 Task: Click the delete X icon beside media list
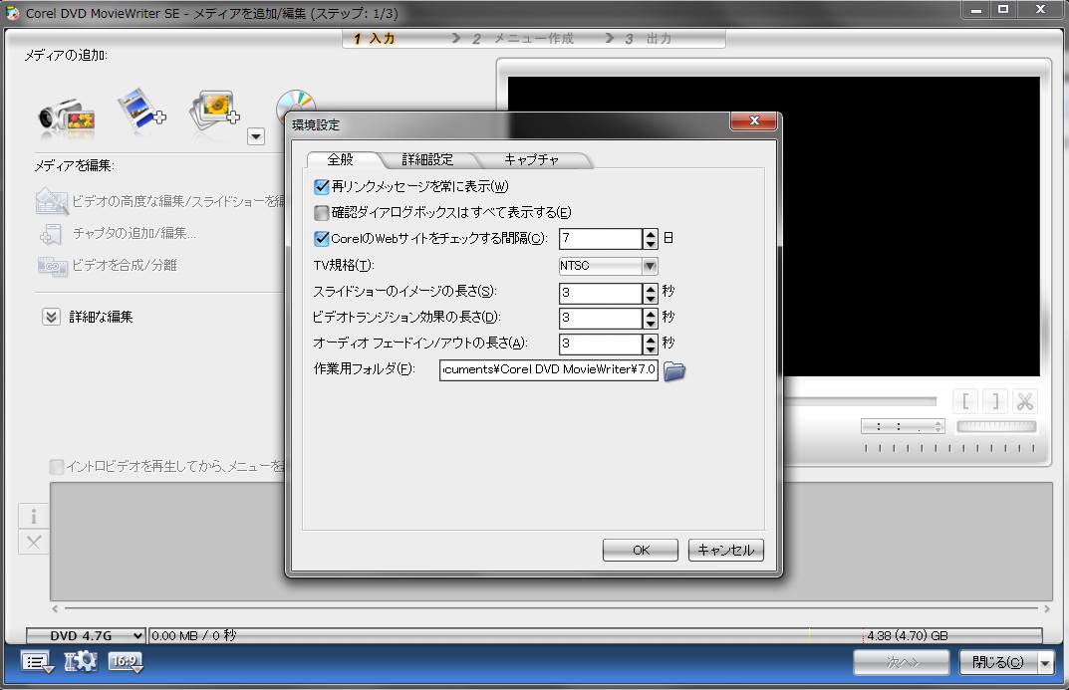coord(34,543)
